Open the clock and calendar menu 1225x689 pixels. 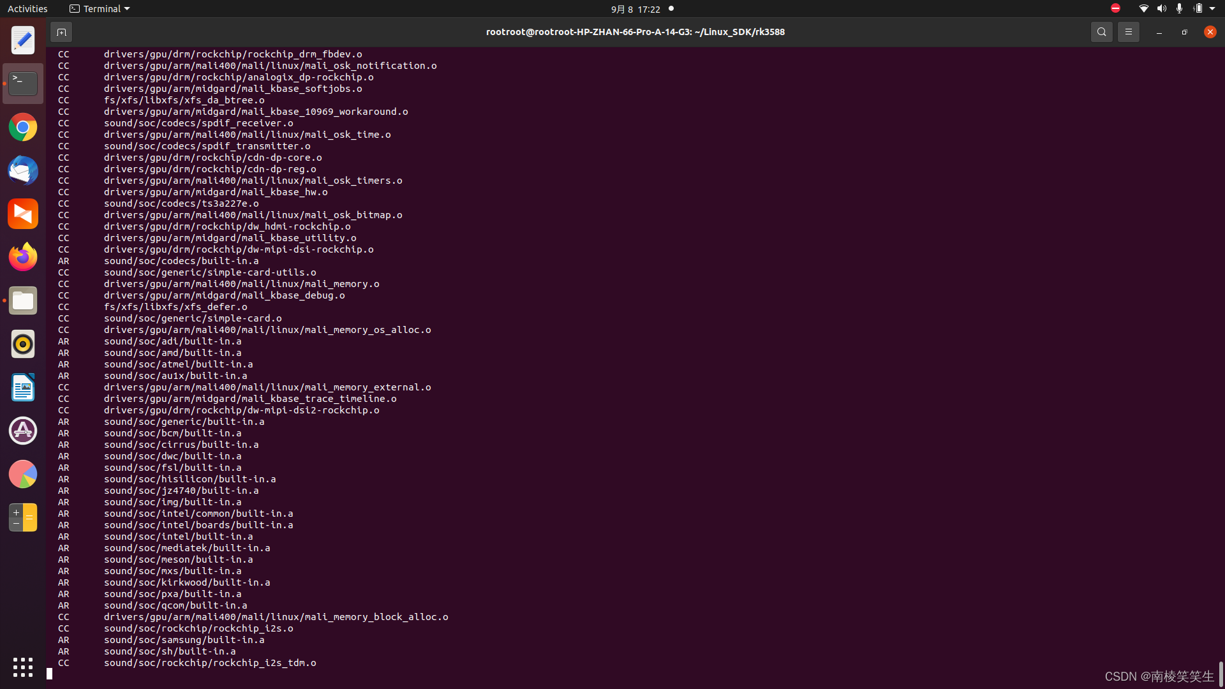635,9
